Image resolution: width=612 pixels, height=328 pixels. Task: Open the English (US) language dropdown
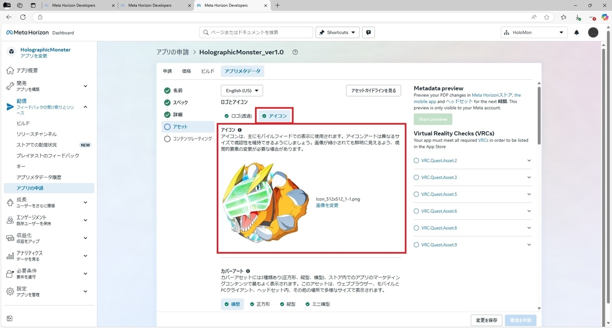click(x=242, y=91)
